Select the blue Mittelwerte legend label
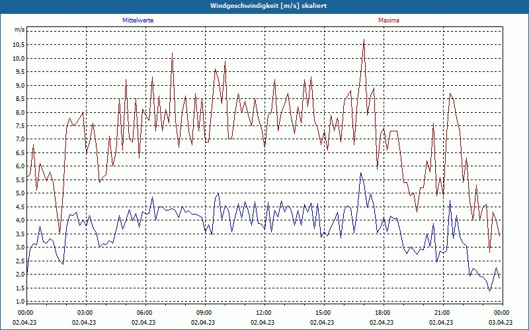 pyautogui.click(x=138, y=20)
